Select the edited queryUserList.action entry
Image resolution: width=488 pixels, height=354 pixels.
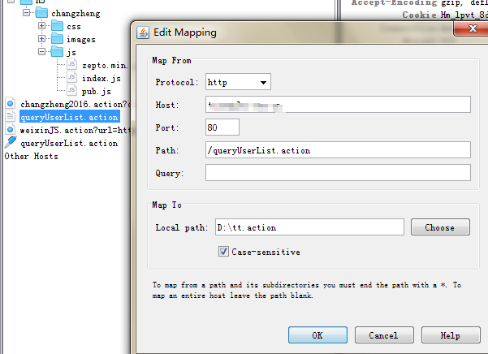pyautogui.click(x=69, y=144)
